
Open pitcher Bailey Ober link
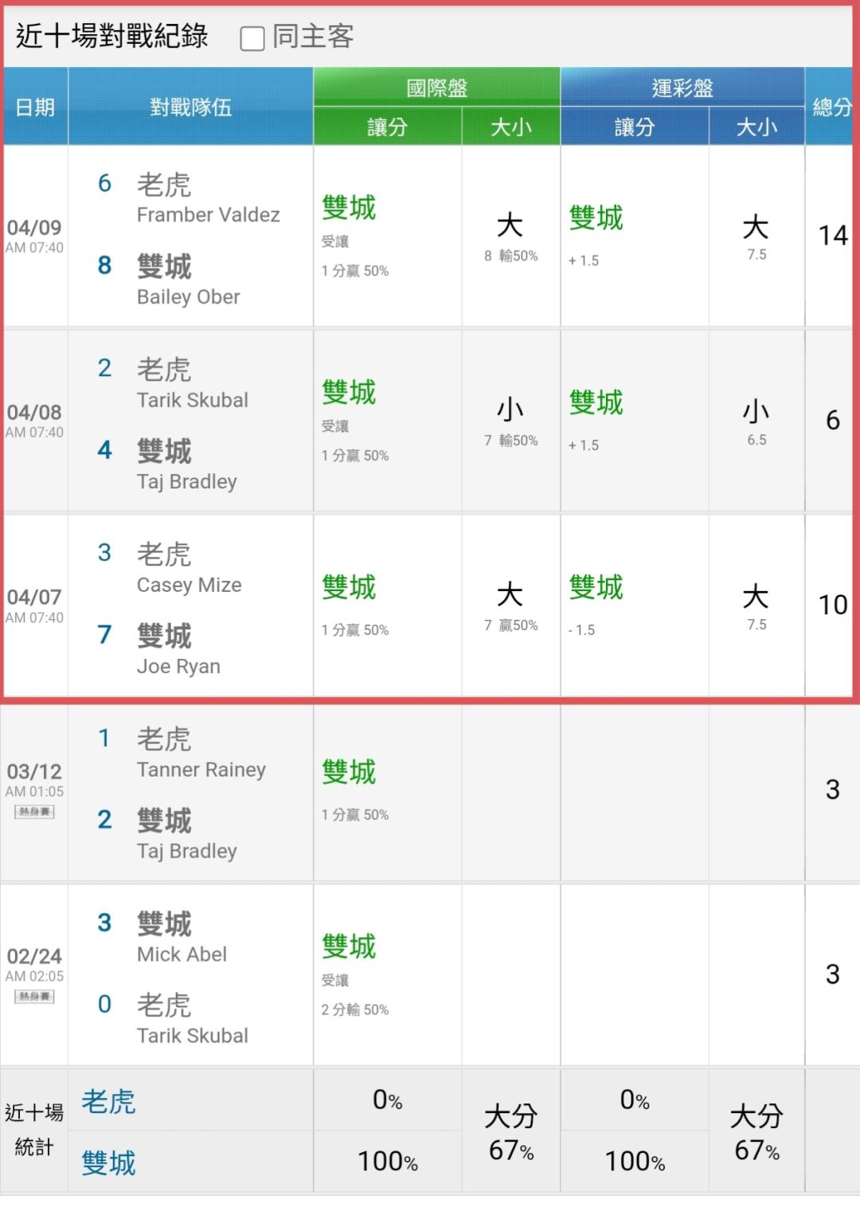(188, 297)
